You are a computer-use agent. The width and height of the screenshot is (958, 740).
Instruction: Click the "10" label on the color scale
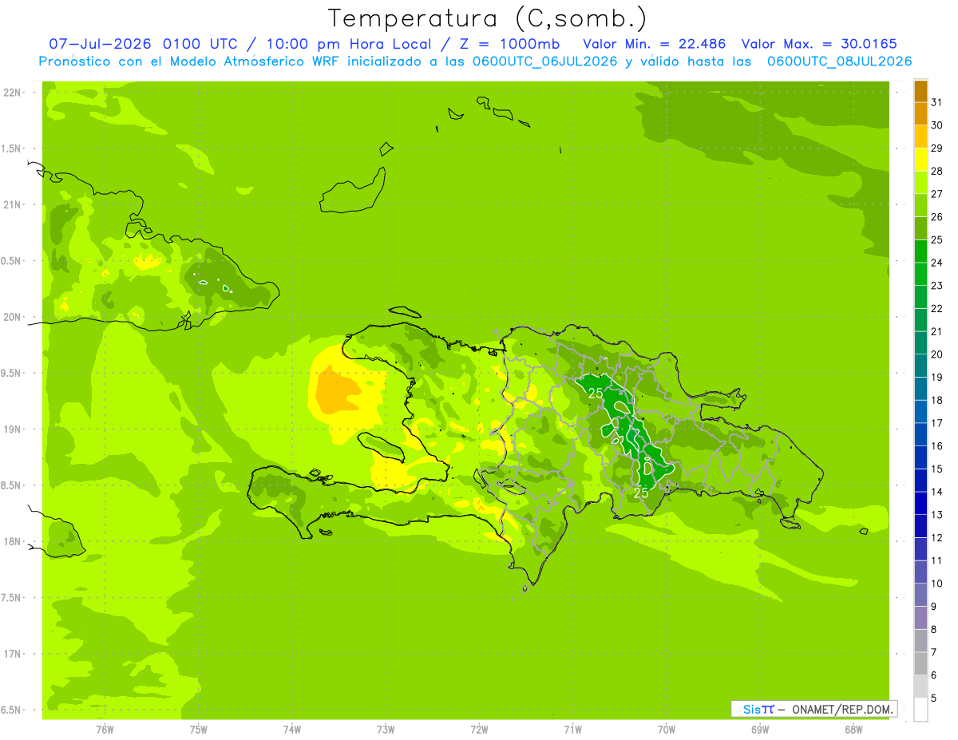point(937,583)
